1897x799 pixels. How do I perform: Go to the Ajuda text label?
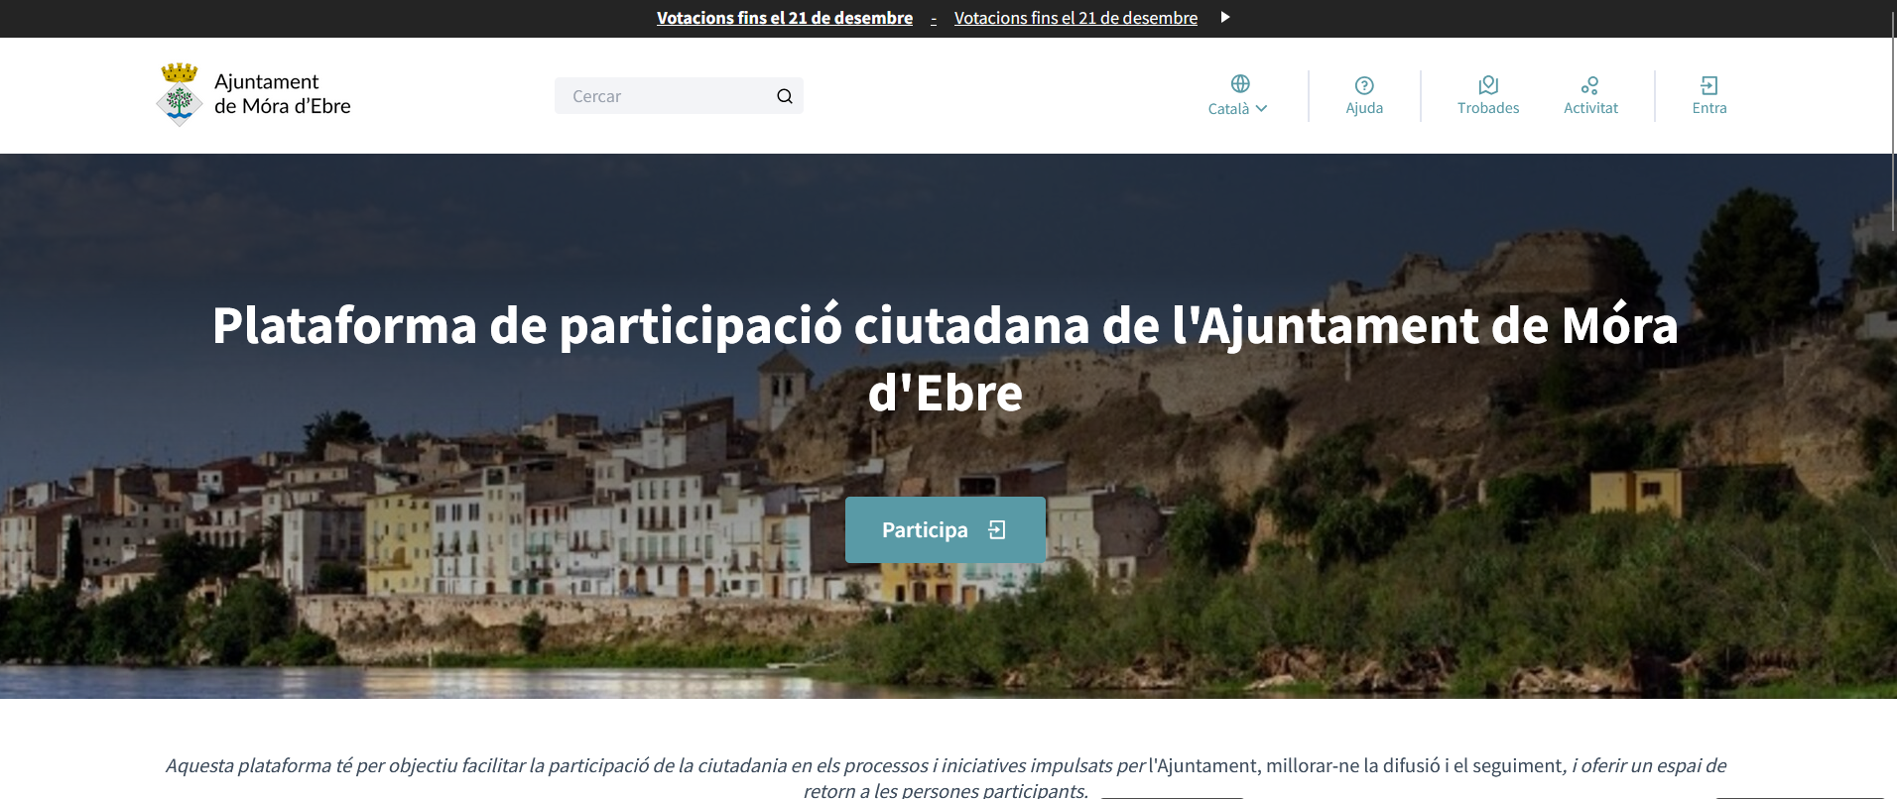[x=1364, y=108]
